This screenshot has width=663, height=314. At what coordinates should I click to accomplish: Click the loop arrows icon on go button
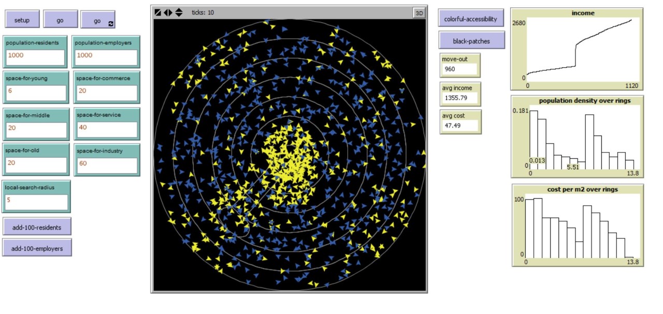click(x=111, y=24)
